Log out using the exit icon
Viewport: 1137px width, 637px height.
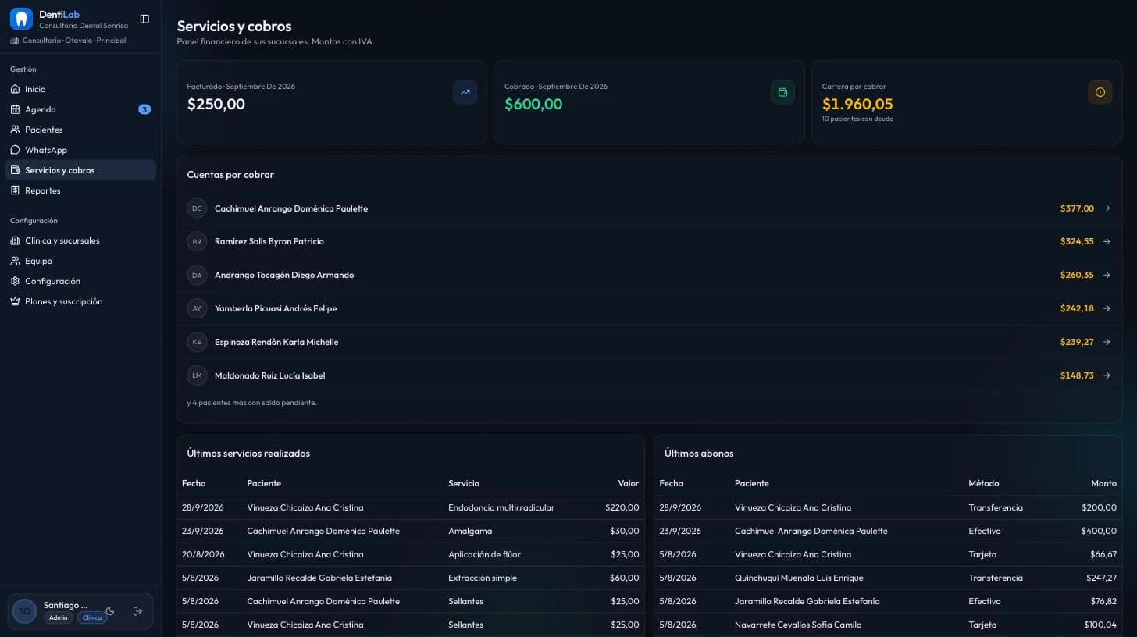[x=138, y=611]
